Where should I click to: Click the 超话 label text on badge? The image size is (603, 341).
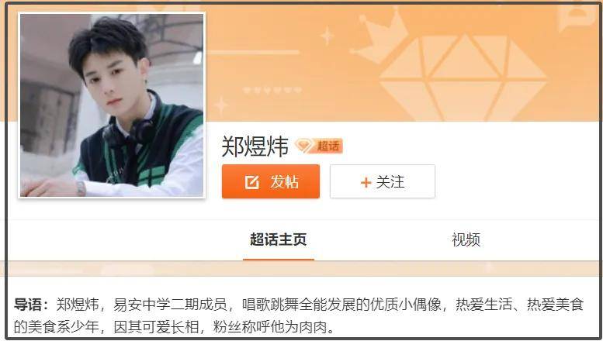click(x=328, y=146)
